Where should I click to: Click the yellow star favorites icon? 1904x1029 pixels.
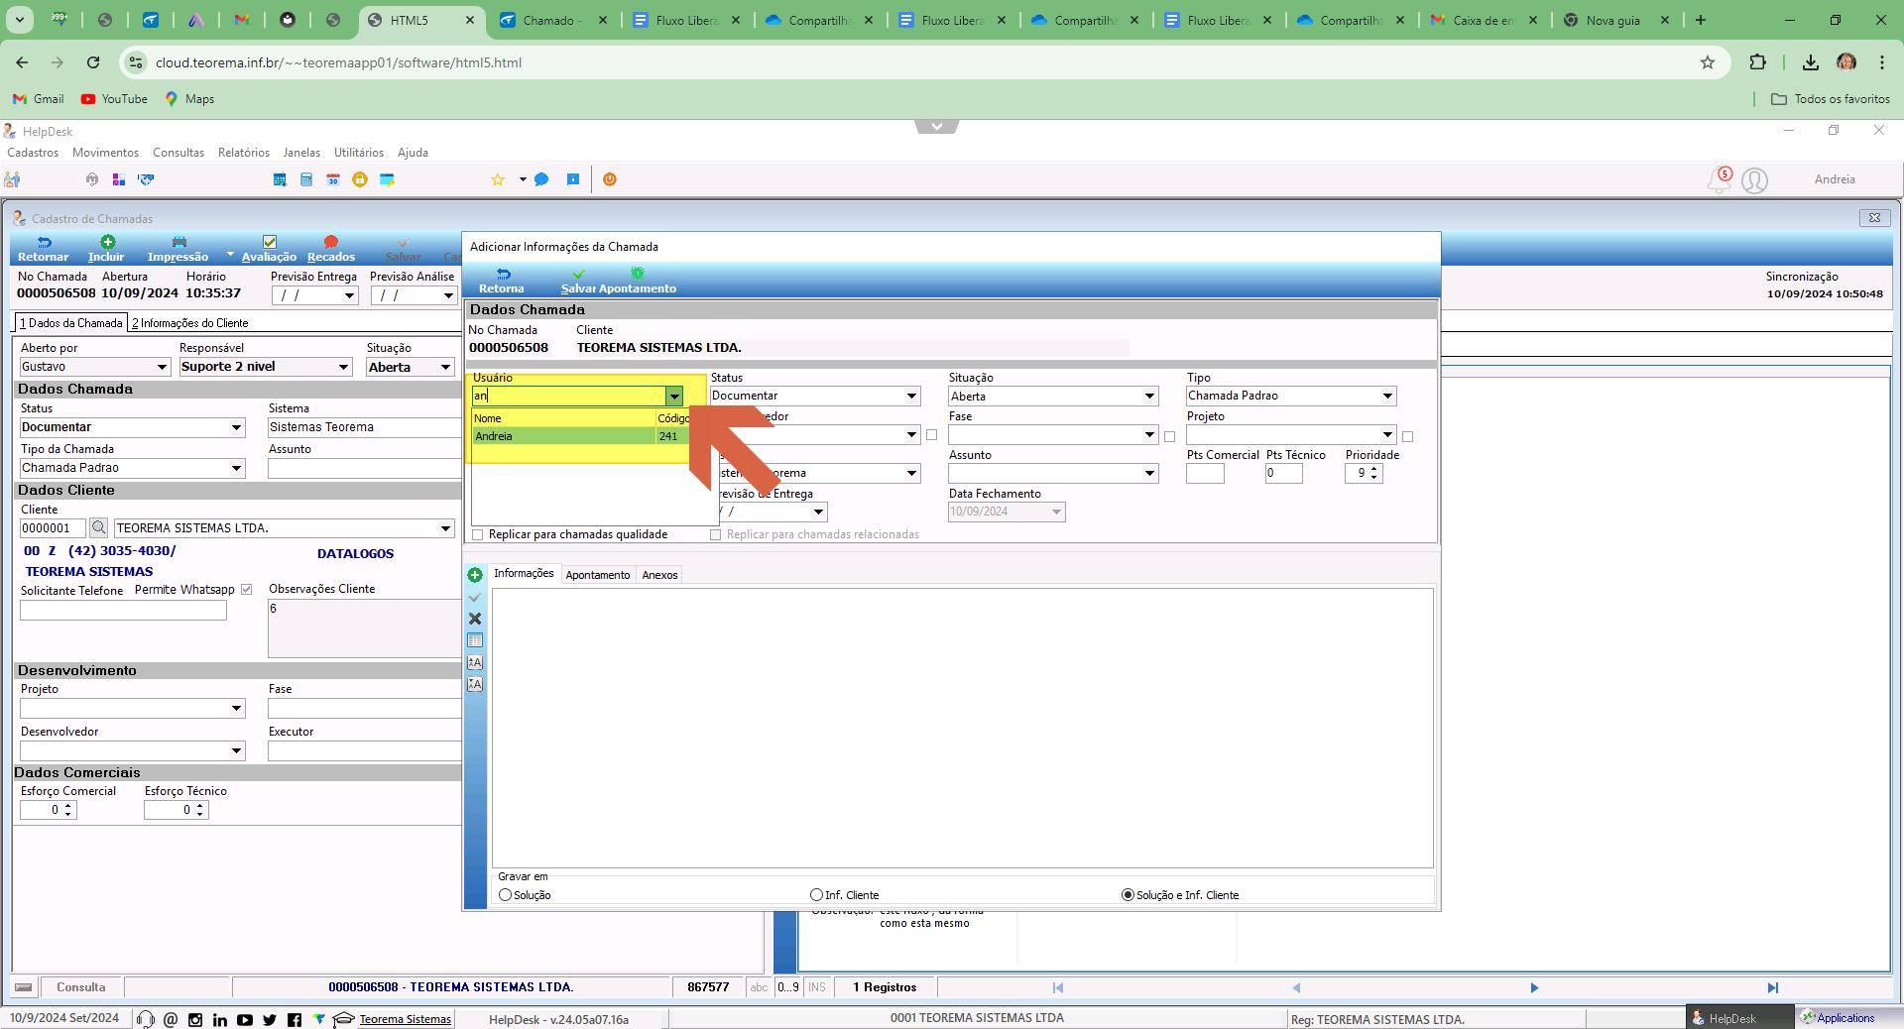(498, 179)
